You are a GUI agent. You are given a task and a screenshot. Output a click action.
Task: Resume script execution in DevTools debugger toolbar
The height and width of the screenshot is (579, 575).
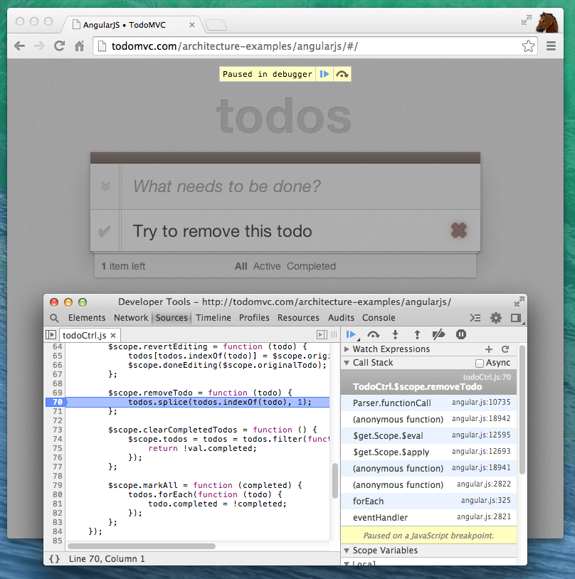coord(351,334)
